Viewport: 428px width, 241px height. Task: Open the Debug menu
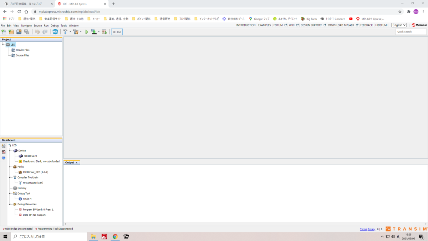(x=55, y=25)
